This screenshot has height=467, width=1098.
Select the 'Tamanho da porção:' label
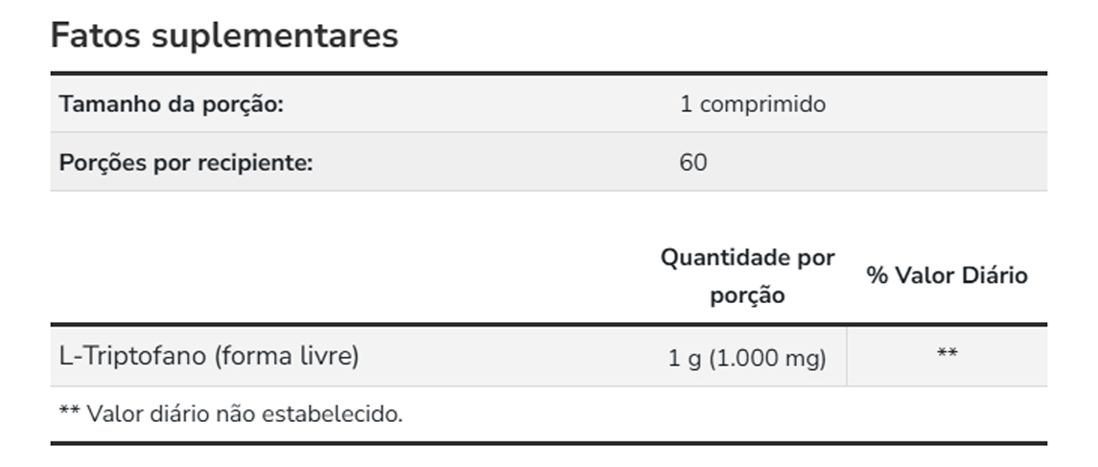click(x=172, y=104)
